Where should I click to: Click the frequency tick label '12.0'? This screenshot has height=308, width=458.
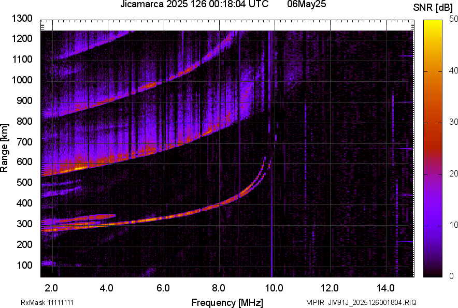click(330, 288)
